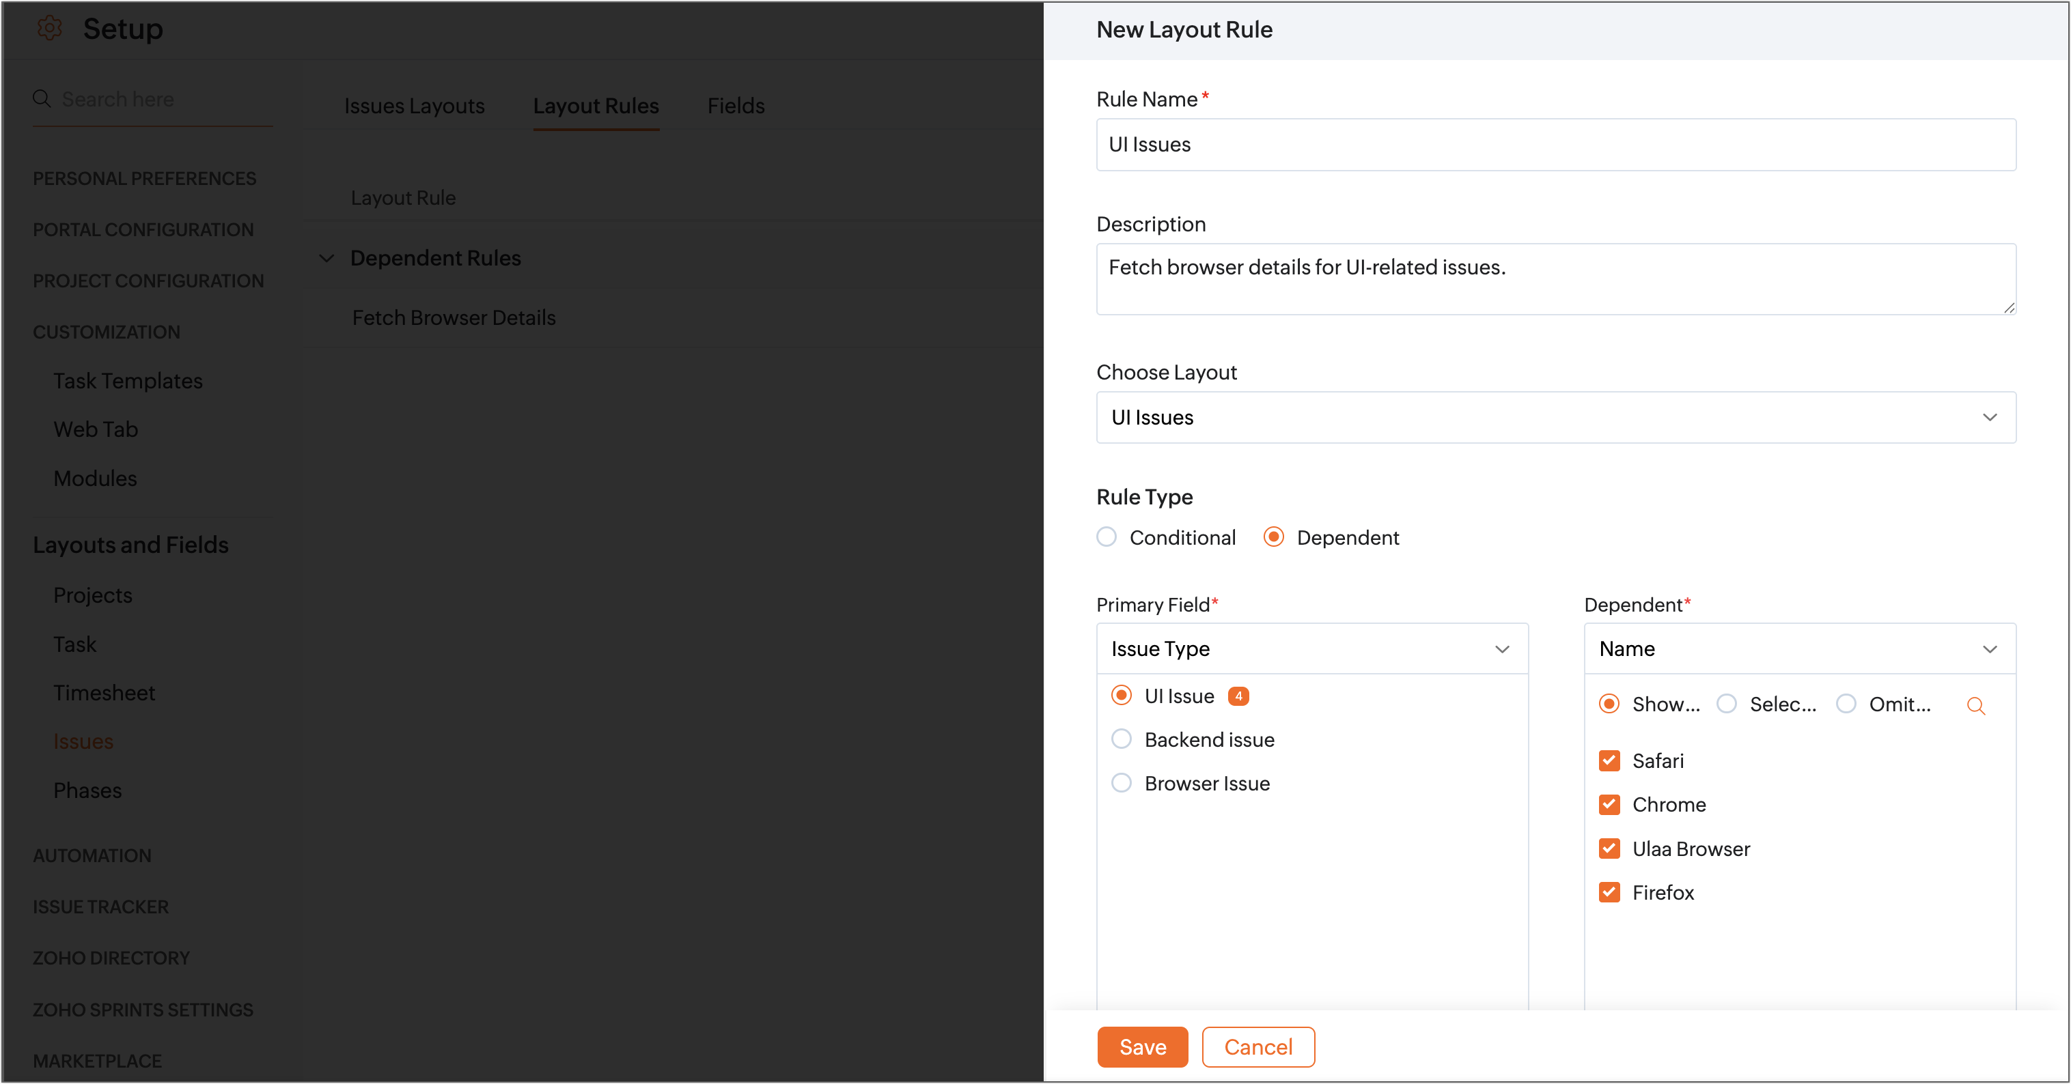Uncheck the Safari checkbox

tap(1609, 760)
